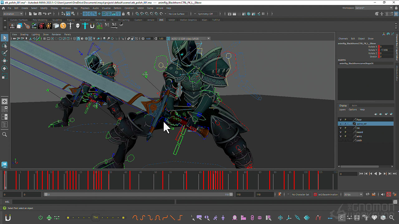The width and height of the screenshot is (399, 224).
Task: Click the BAKE shelf icon
Action: (12, 26)
